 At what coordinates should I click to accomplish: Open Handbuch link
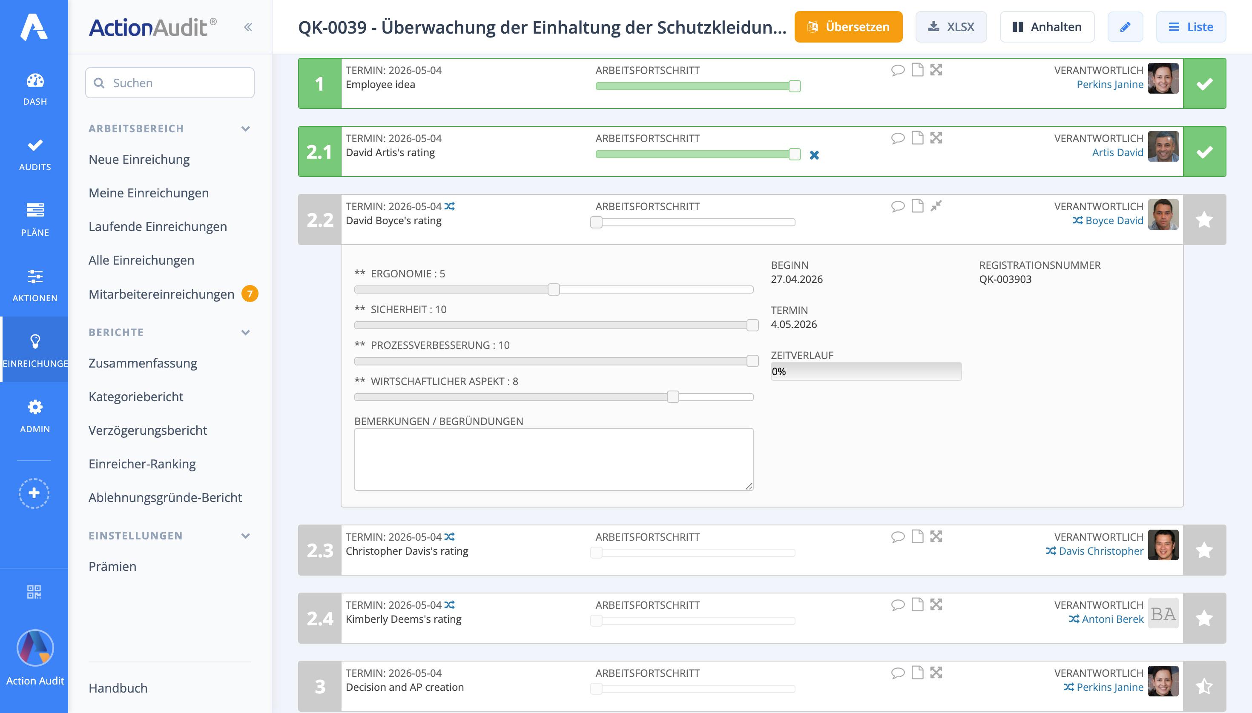coord(118,688)
